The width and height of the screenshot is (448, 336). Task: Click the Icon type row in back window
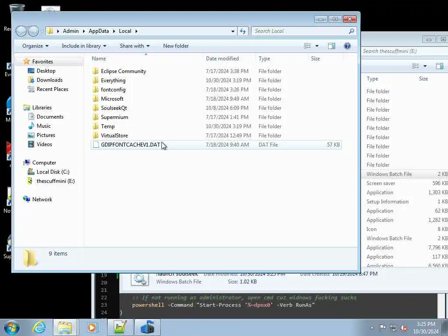(x=406, y=229)
